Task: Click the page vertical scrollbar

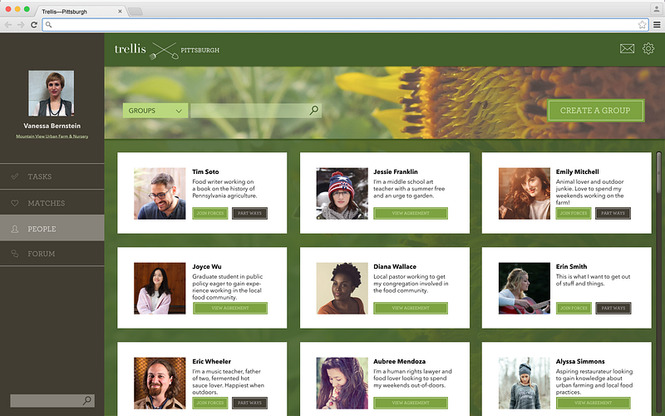Action: tap(658, 172)
